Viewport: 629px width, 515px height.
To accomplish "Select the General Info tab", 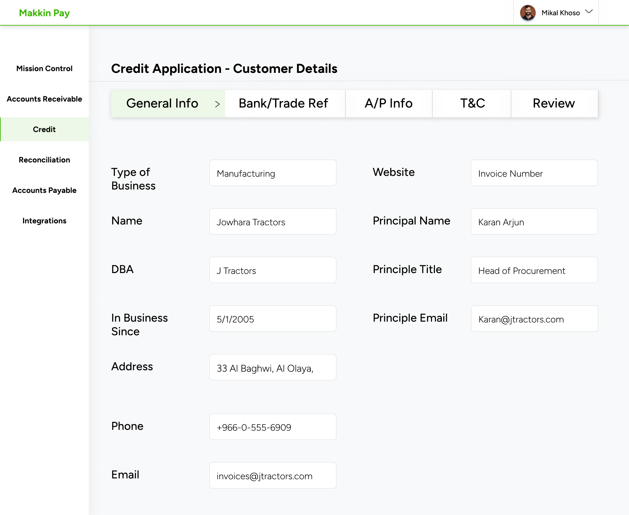I will point(162,104).
